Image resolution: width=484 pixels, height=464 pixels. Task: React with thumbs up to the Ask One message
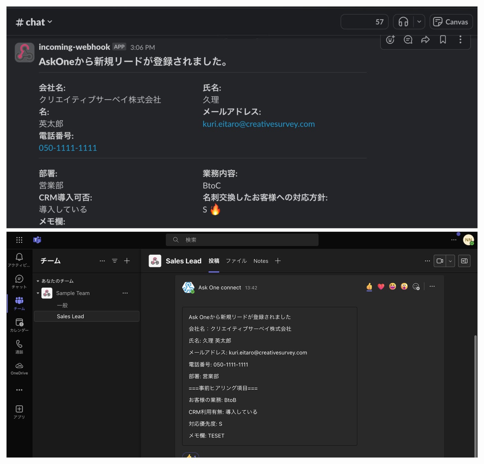click(x=369, y=286)
